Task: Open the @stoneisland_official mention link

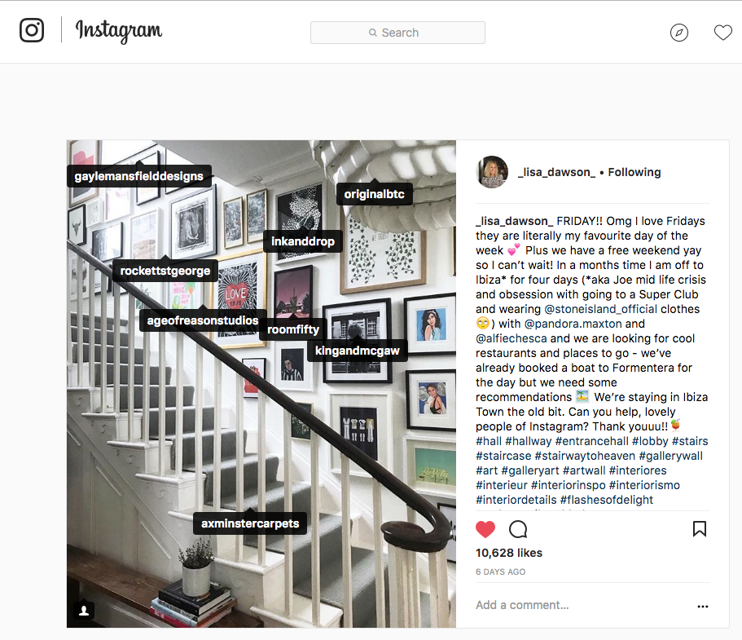Action: (600, 309)
